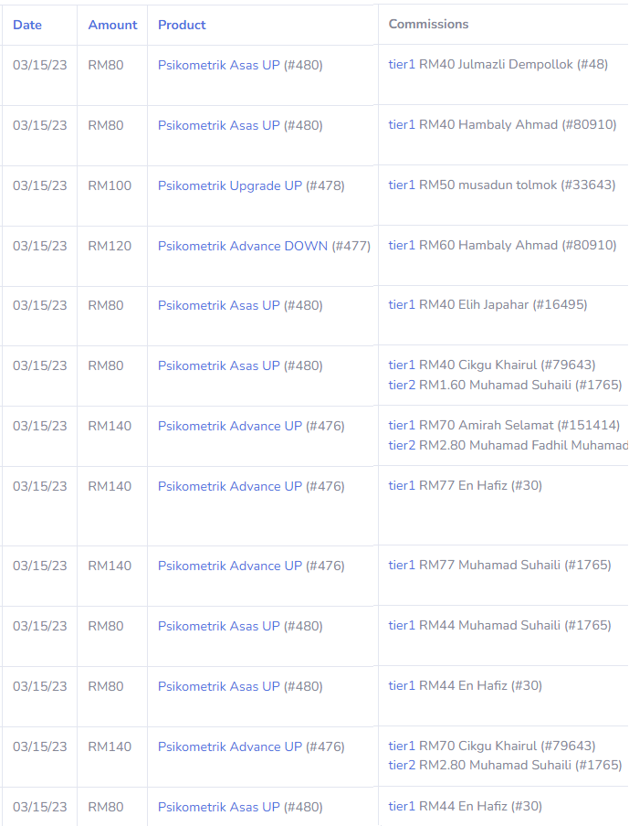
Task: Click tier1 RM44 Muhamad Suhaili link
Action: 402,626
